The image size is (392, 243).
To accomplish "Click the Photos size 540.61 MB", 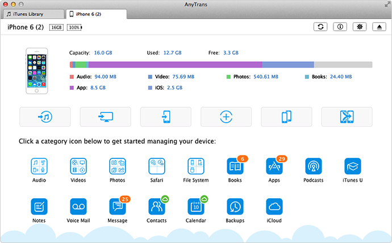I will point(266,77).
